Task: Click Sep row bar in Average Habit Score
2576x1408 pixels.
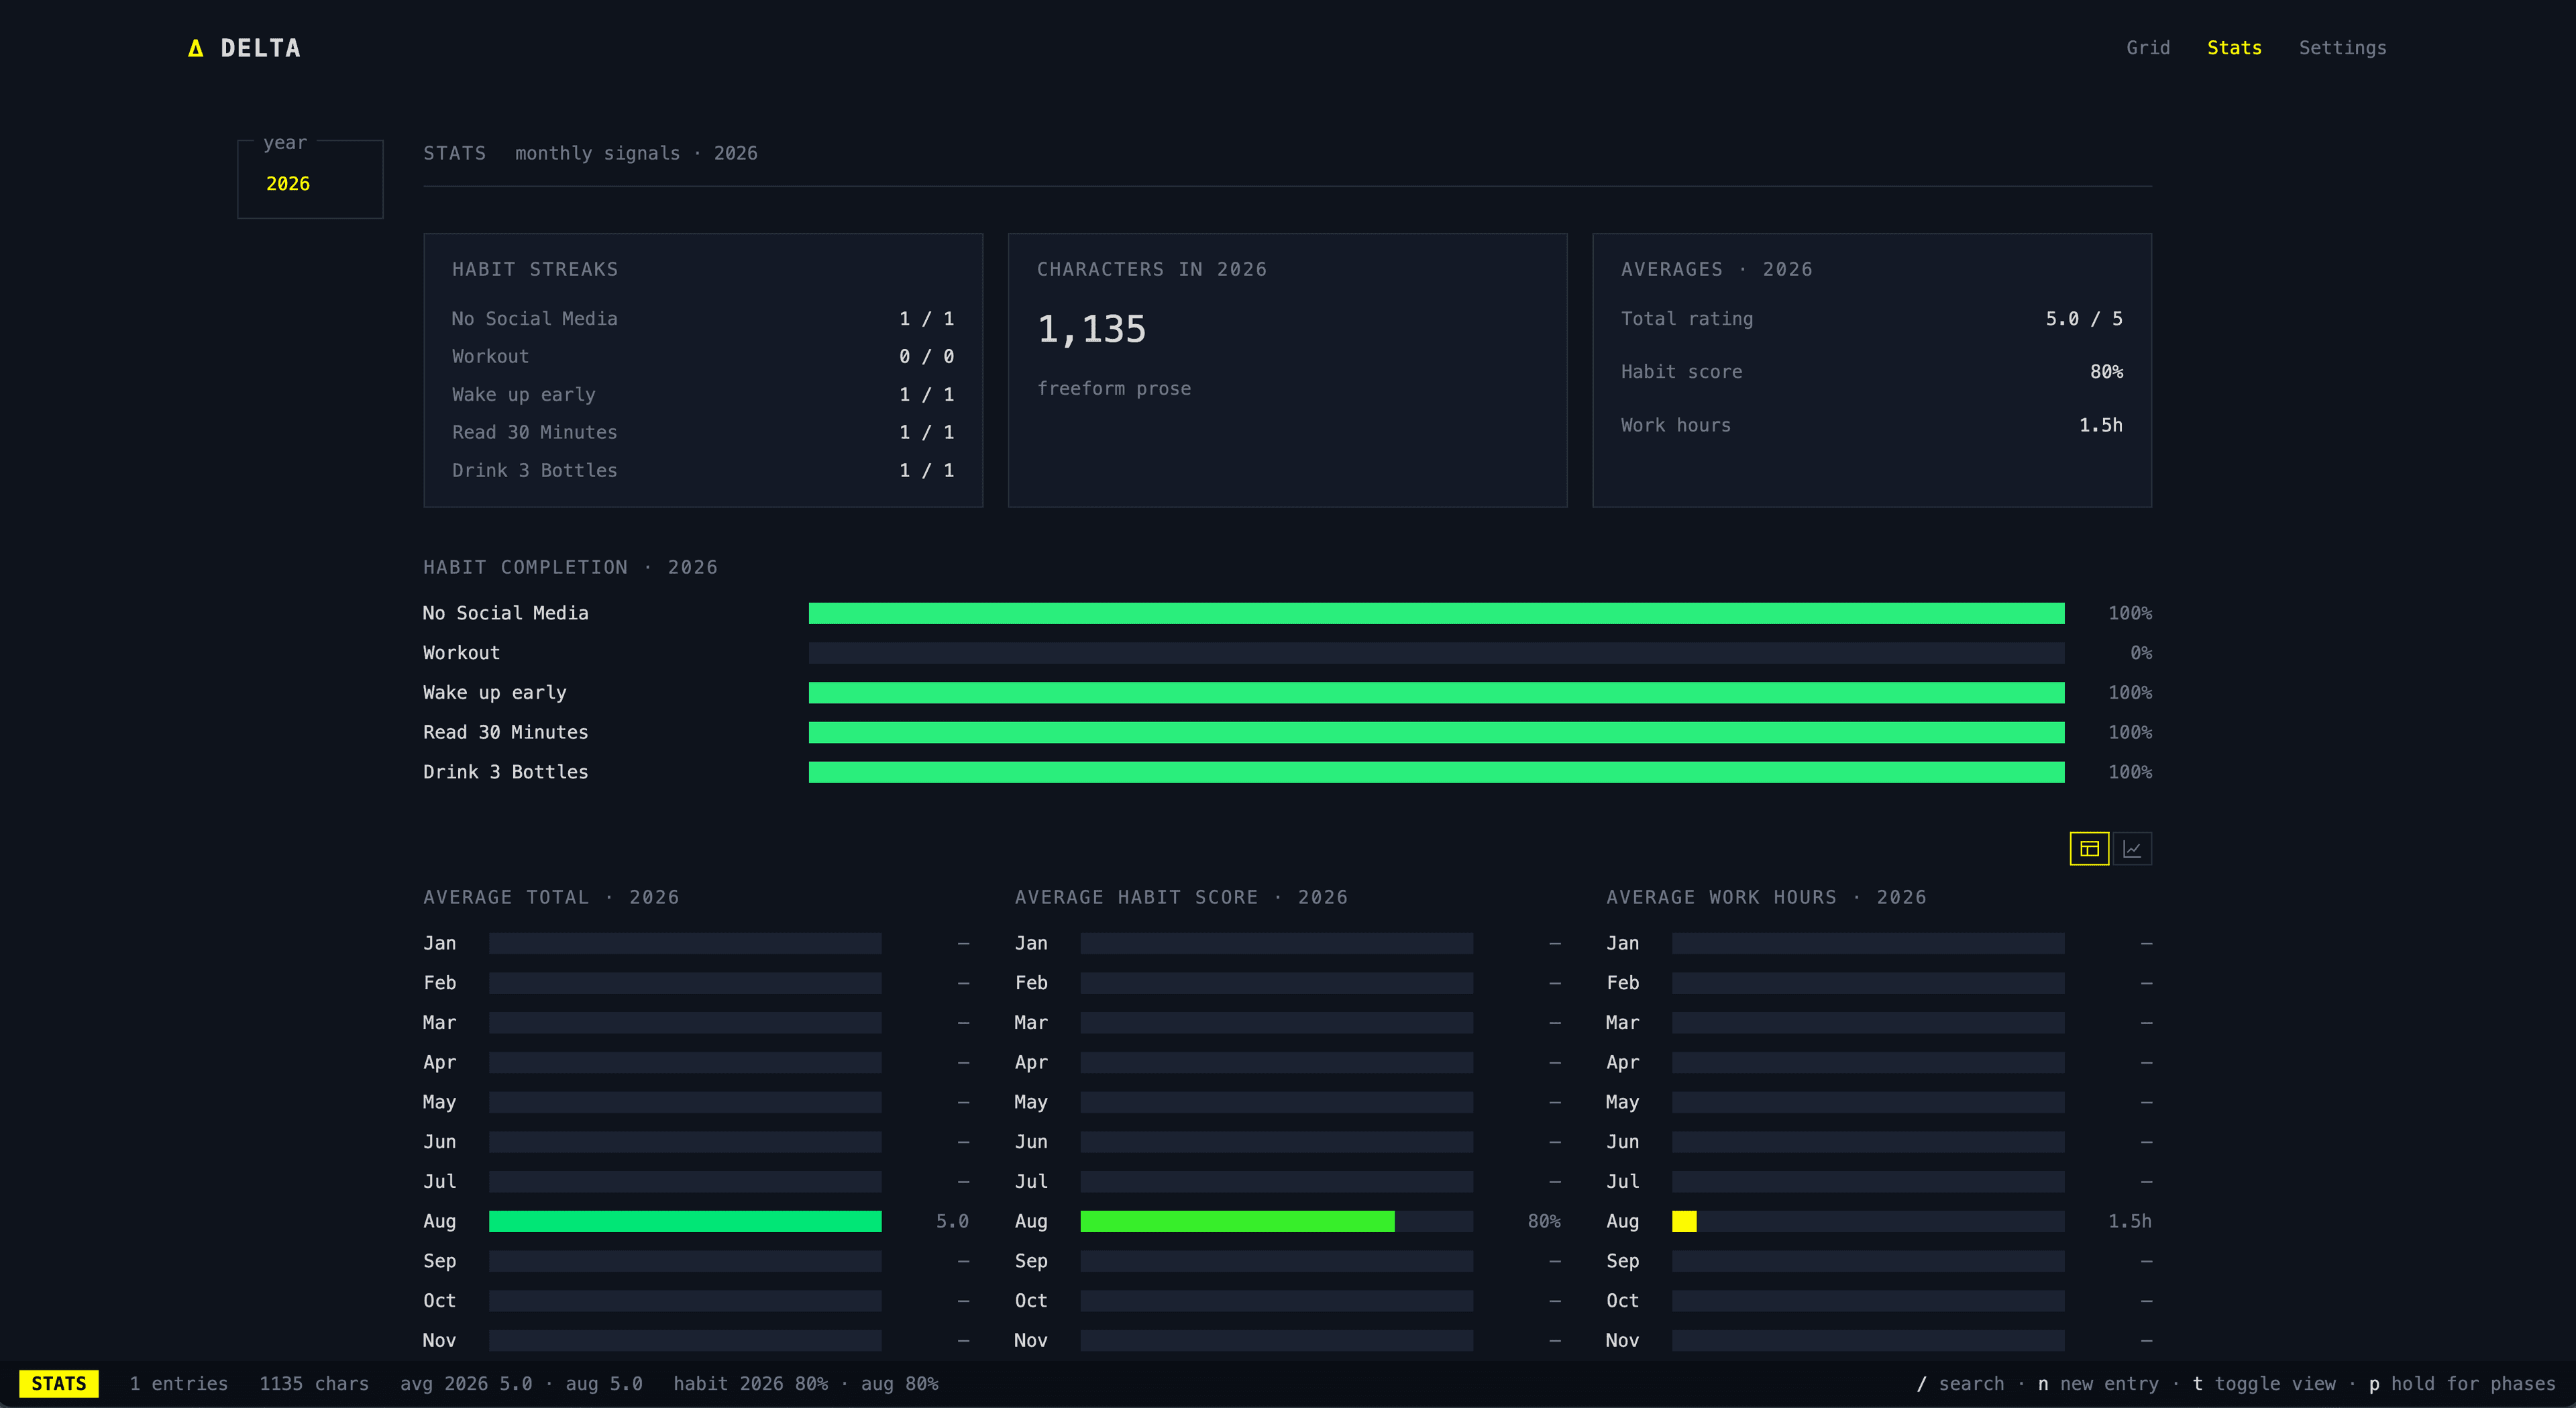Action: (x=1276, y=1261)
